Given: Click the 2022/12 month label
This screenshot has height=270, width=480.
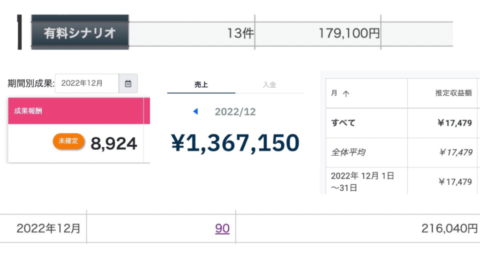Looking at the screenshot, I should tap(235, 112).
